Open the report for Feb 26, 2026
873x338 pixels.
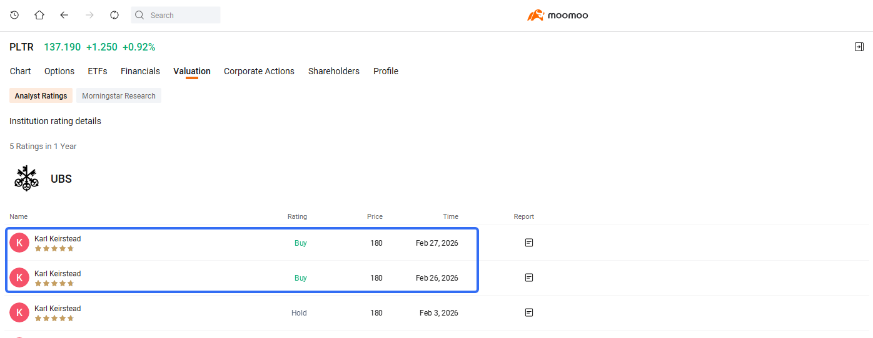(x=529, y=278)
